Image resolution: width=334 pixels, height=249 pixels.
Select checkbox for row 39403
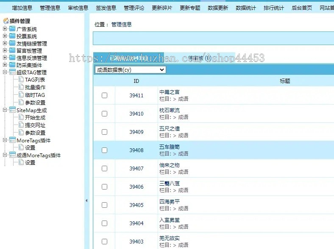click(x=104, y=241)
